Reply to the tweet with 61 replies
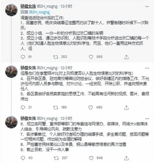The width and height of the screenshot is (154, 163). tap(23, 57)
